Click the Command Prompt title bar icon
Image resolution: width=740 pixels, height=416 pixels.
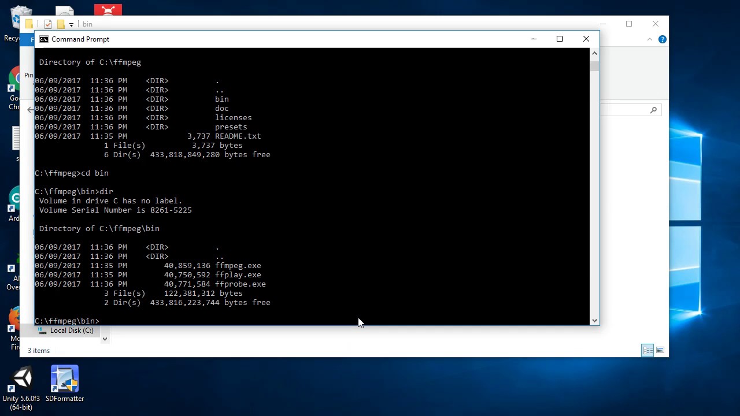pos(44,39)
